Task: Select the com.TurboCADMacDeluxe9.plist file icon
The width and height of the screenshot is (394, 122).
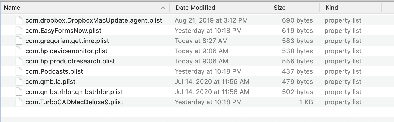Action: point(18,102)
